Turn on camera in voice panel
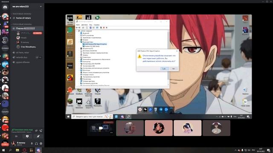 16,136
